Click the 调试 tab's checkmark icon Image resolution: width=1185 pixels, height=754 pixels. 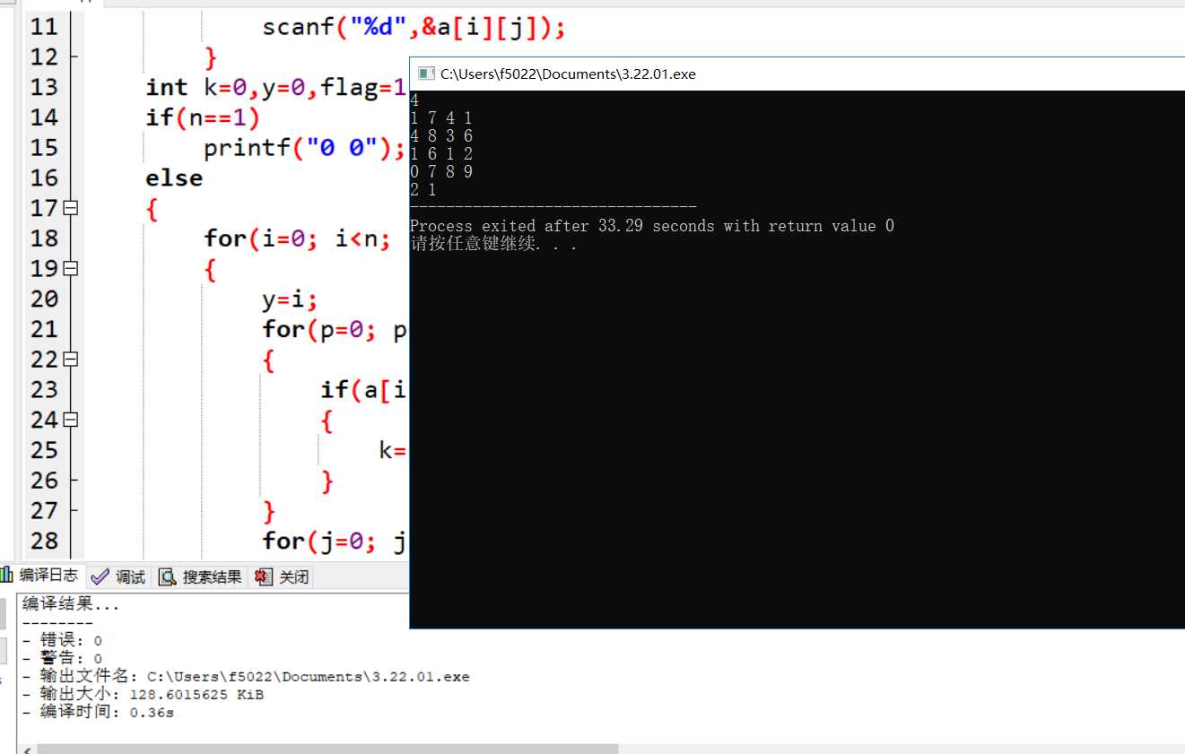[x=100, y=576]
